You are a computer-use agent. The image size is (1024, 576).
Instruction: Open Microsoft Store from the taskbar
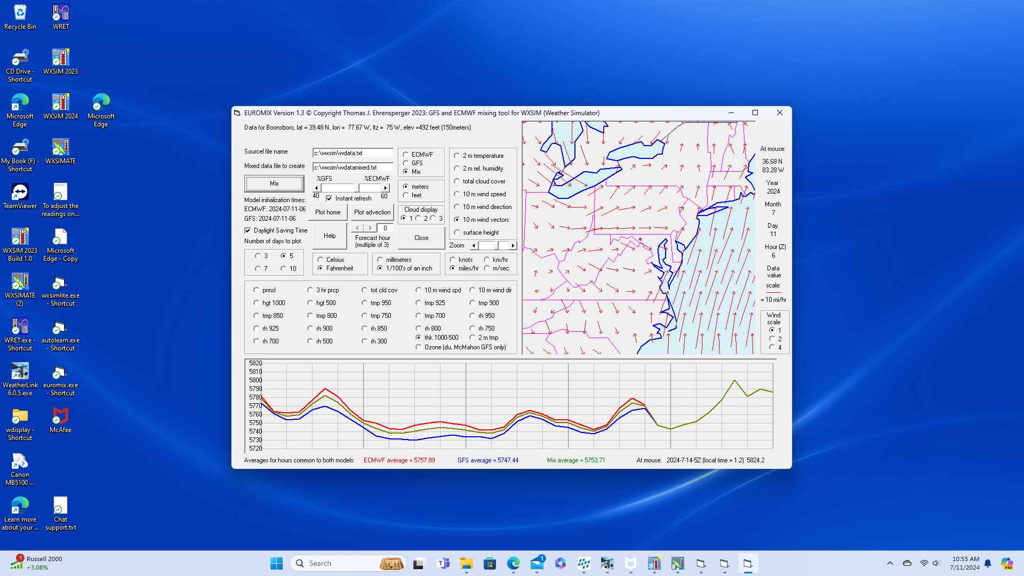490,563
